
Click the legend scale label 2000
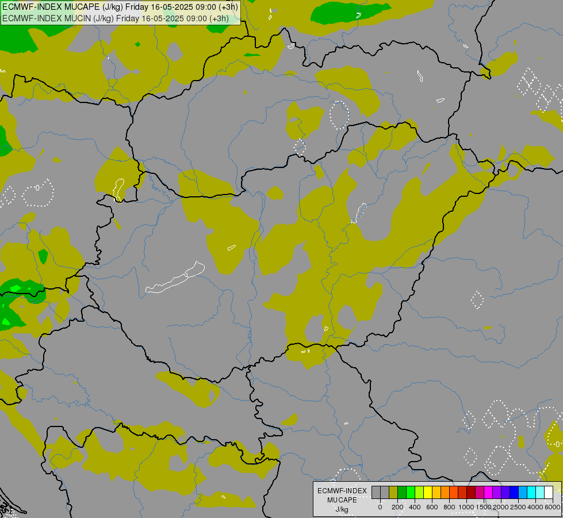501,507
